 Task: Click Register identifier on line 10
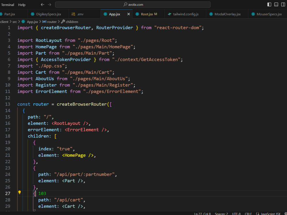coord(46,85)
